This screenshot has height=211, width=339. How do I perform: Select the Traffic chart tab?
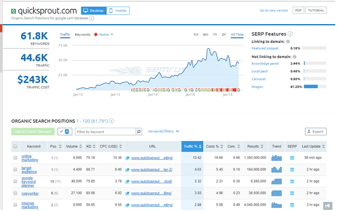click(x=65, y=34)
